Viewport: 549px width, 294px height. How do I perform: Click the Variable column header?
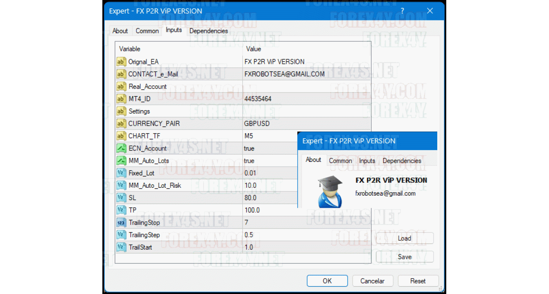pyautogui.click(x=130, y=49)
